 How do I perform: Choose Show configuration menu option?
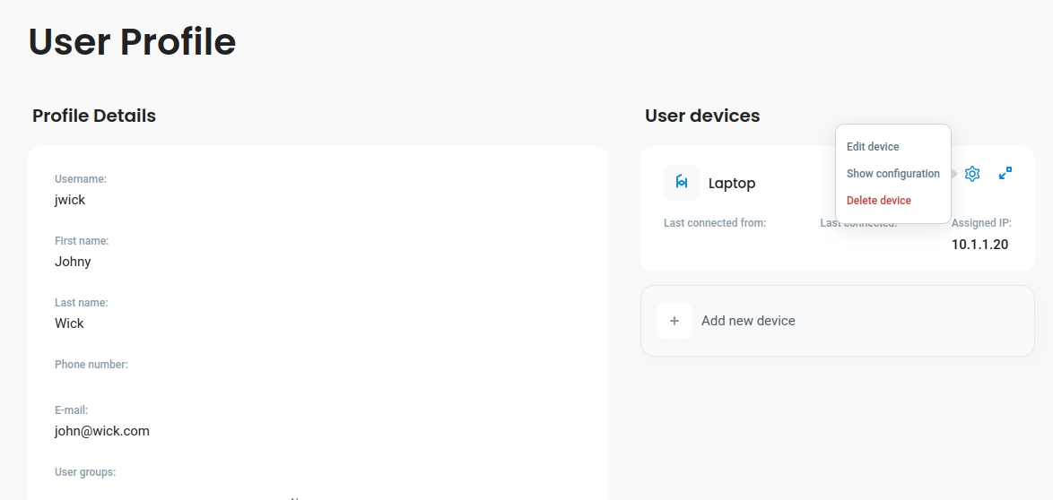click(x=892, y=174)
